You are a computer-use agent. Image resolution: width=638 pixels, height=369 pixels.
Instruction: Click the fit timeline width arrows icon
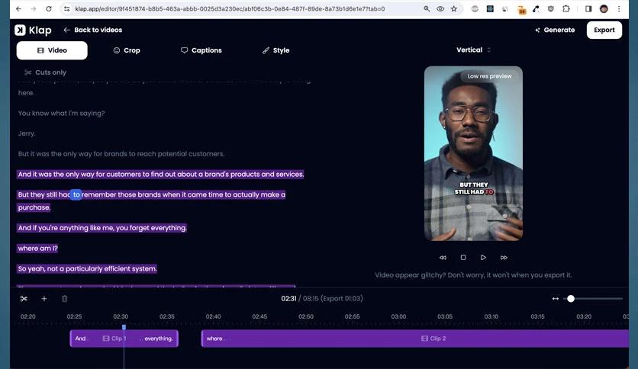555,299
